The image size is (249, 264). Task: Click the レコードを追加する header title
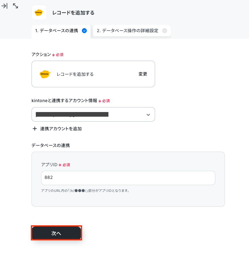(x=74, y=13)
